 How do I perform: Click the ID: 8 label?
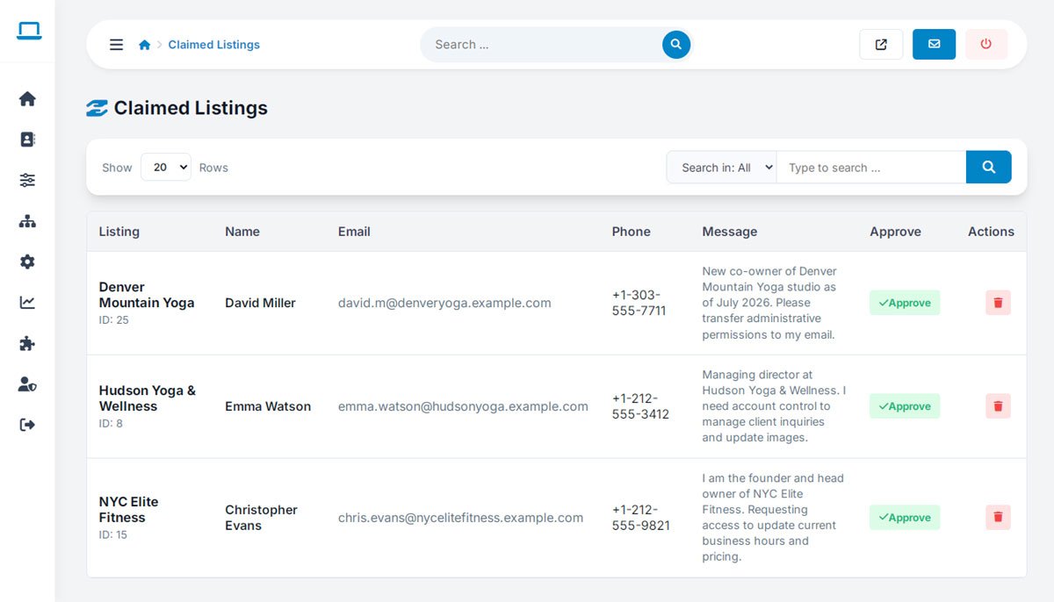111,424
